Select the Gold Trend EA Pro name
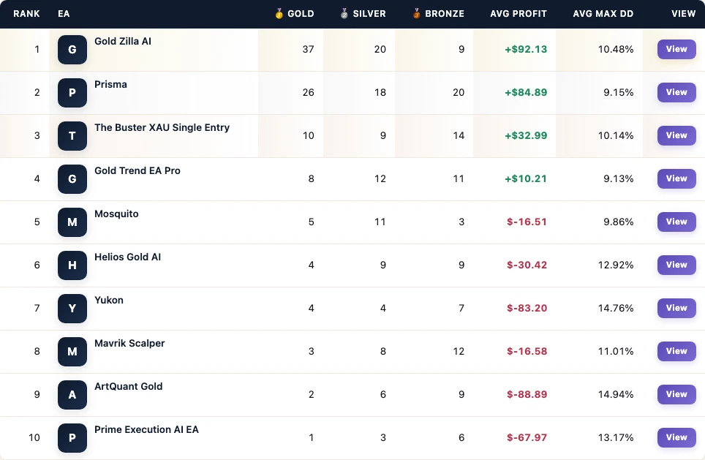The width and height of the screenshot is (705, 460). coord(137,171)
